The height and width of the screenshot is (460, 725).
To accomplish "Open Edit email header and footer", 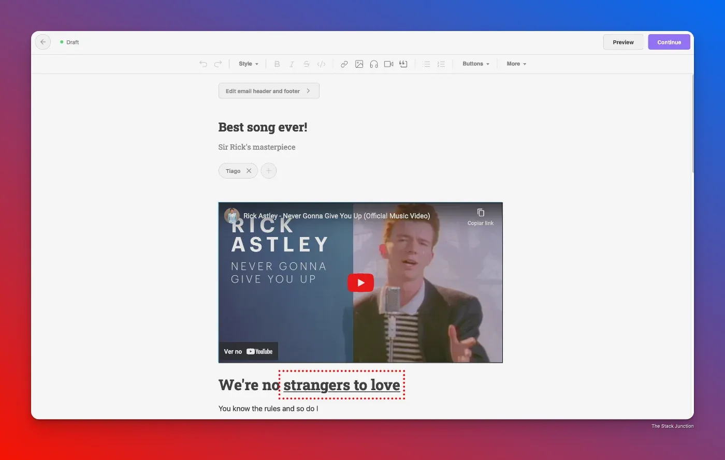I will pos(269,91).
